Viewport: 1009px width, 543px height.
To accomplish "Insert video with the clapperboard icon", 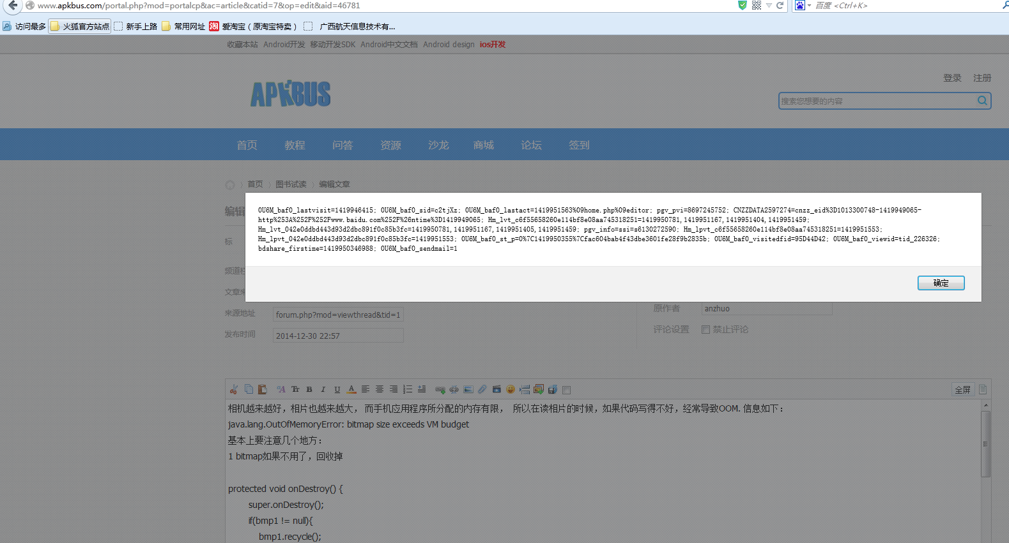I will point(497,389).
